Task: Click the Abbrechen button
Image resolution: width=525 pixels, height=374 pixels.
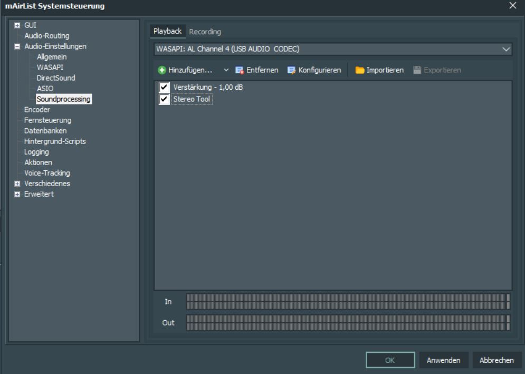Action: click(496, 360)
